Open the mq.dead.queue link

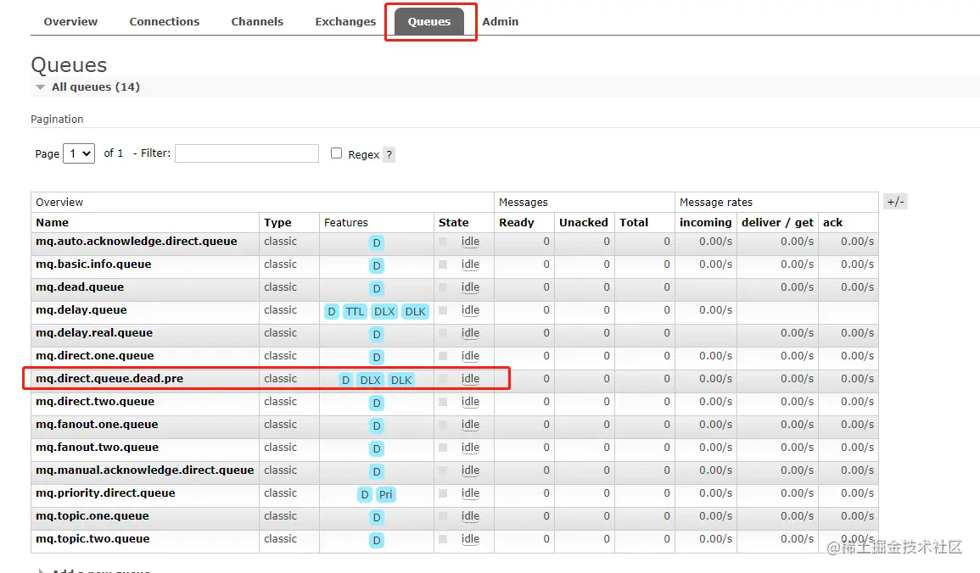(80, 287)
